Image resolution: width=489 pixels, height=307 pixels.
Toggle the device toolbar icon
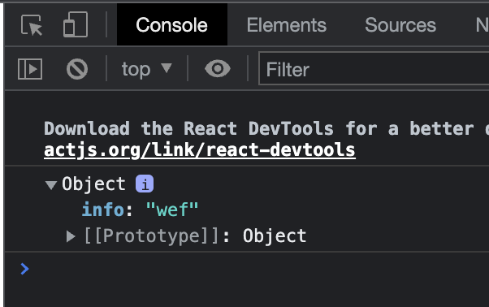pyautogui.click(x=76, y=24)
